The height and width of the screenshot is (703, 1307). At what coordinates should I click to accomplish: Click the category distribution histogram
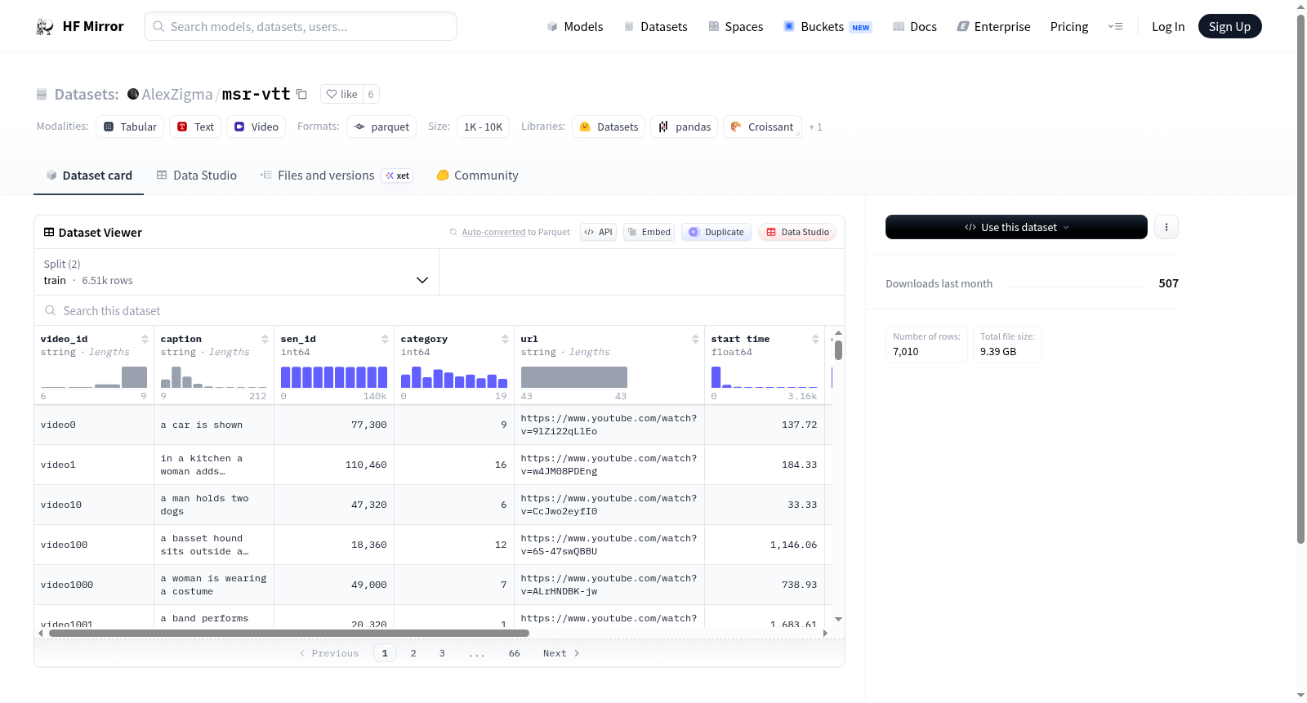pyautogui.click(x=454, y=376)
